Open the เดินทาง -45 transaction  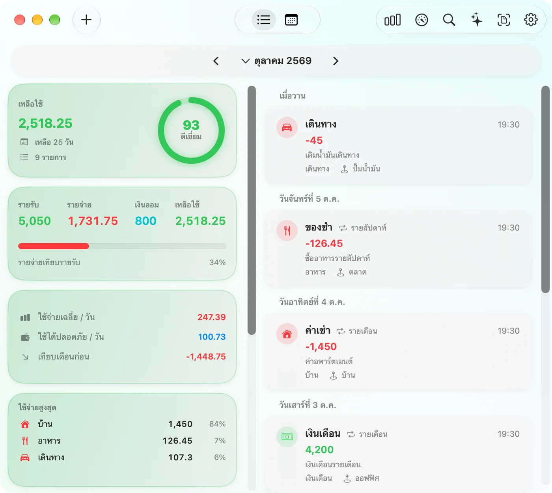398,146
